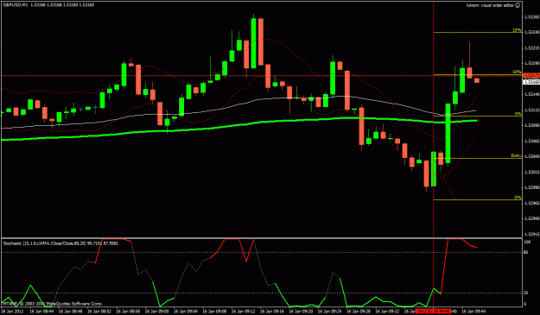Click the white current price label on axis
This screenshot has width=540, height=315.
(531, 82)
